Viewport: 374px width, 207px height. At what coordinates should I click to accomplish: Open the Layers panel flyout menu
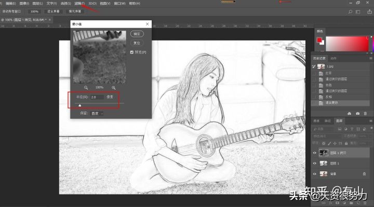pos(371,121)
